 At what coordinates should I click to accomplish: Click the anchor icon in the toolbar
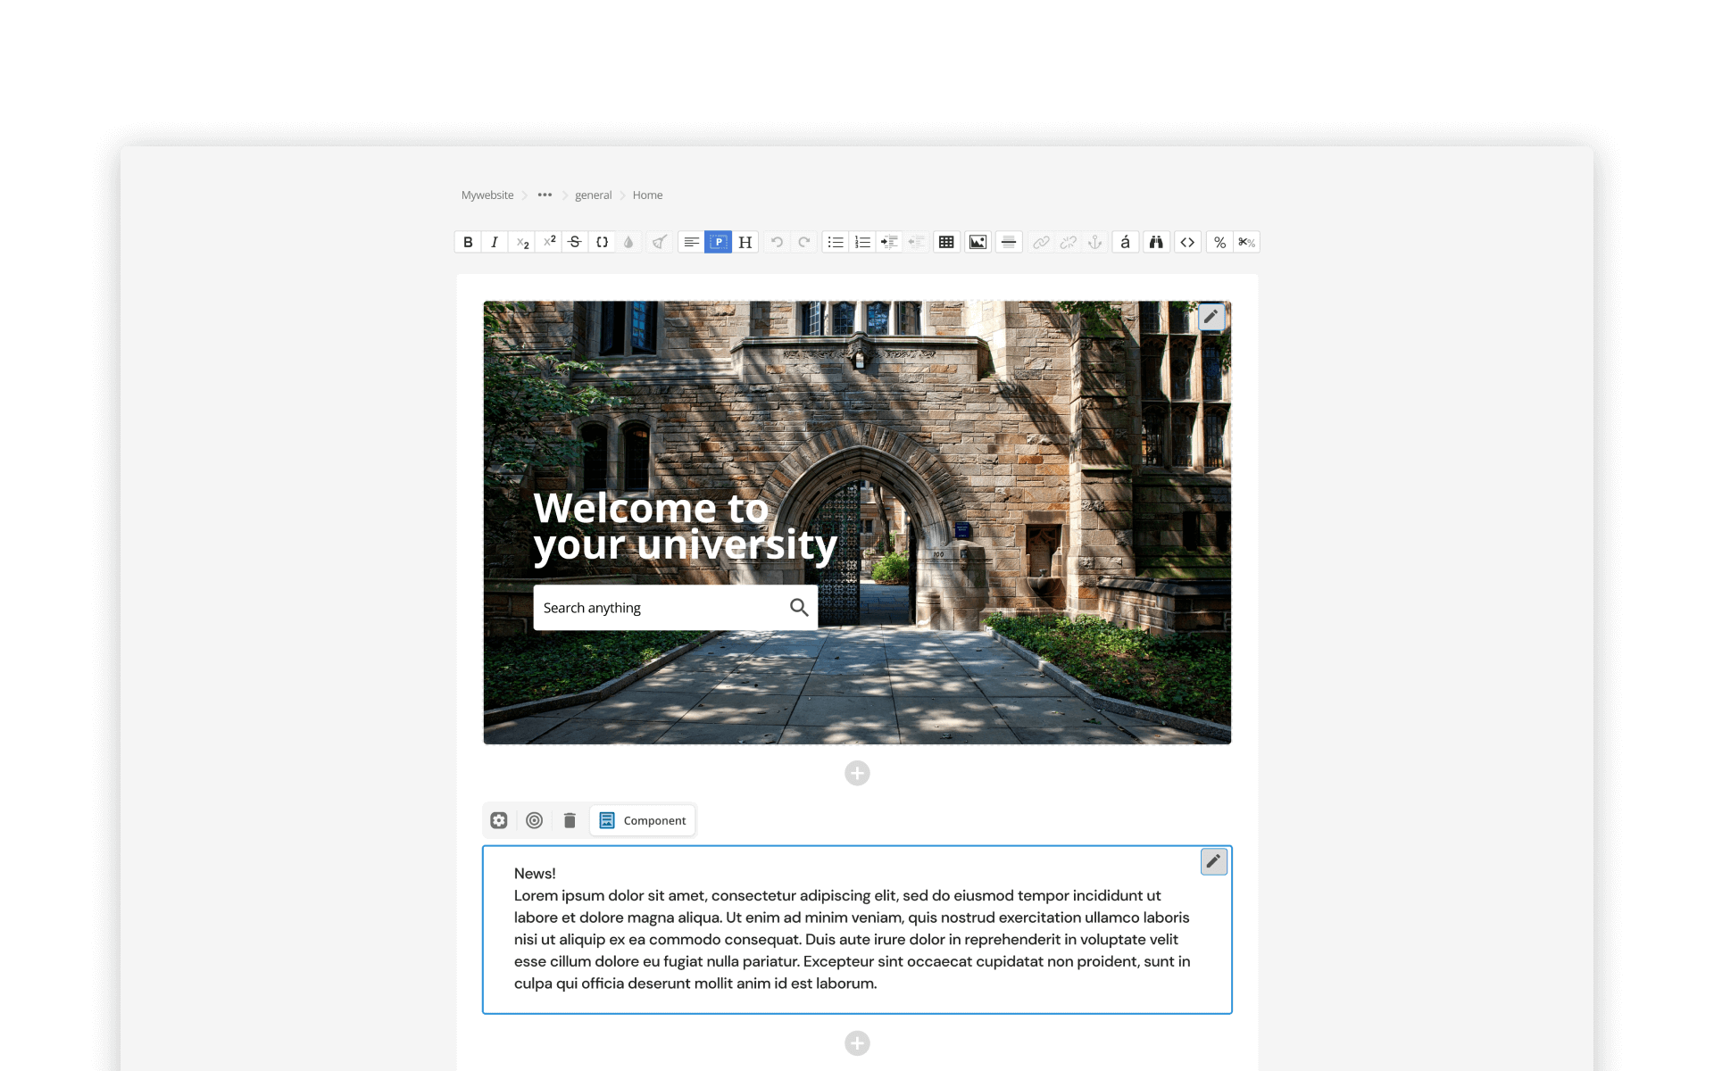1094,242
